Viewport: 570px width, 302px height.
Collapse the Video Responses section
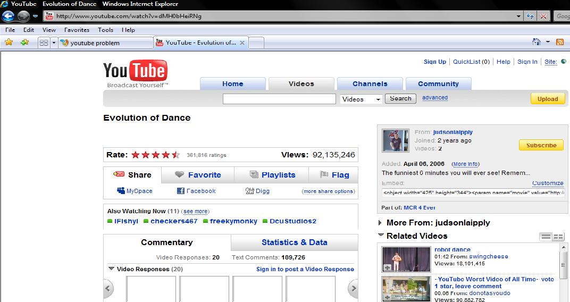click(x=111, y=269)
